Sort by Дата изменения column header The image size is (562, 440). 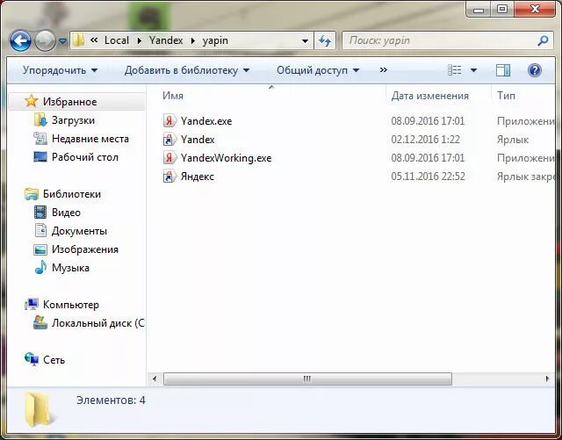(x=429, y=96)
